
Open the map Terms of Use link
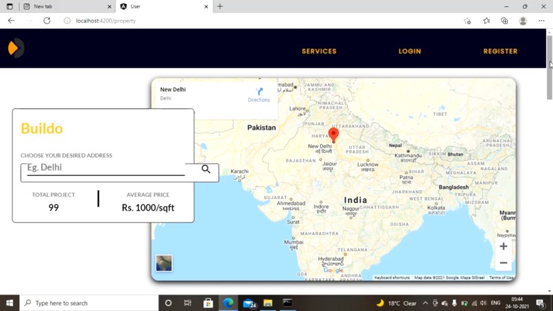pyautogui.click(x=501, y=278)
